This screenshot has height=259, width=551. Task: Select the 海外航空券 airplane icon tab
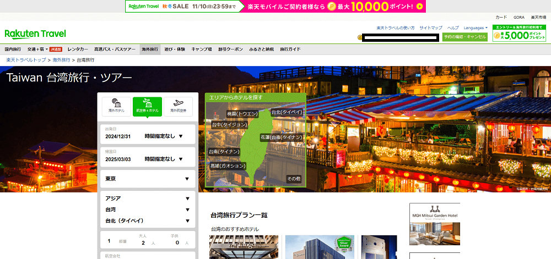[x=178, y=106]
